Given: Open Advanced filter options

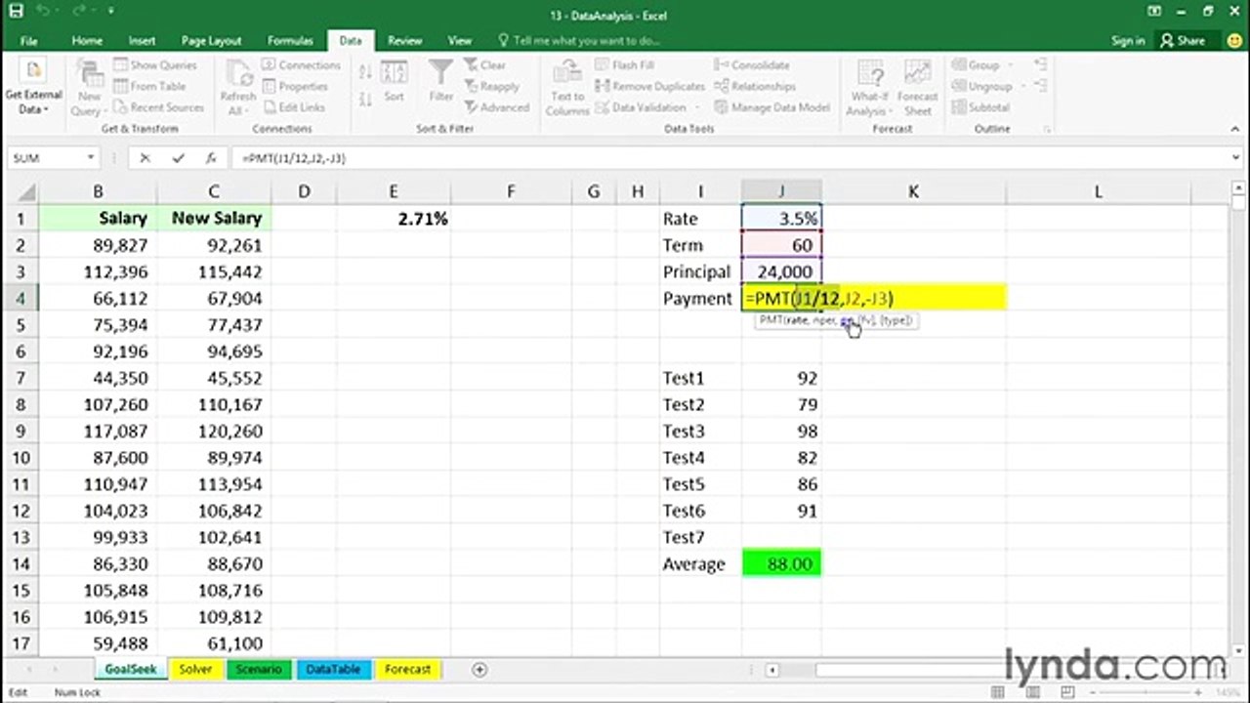Looking at the screenshot, I should (x=496, y=107).
